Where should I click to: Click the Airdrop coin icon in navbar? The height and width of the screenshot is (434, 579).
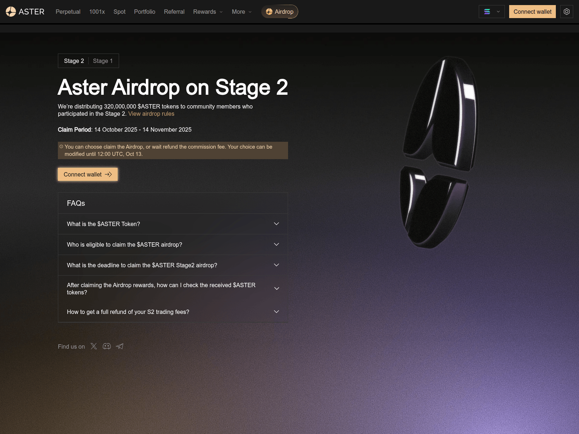point(269,11)
